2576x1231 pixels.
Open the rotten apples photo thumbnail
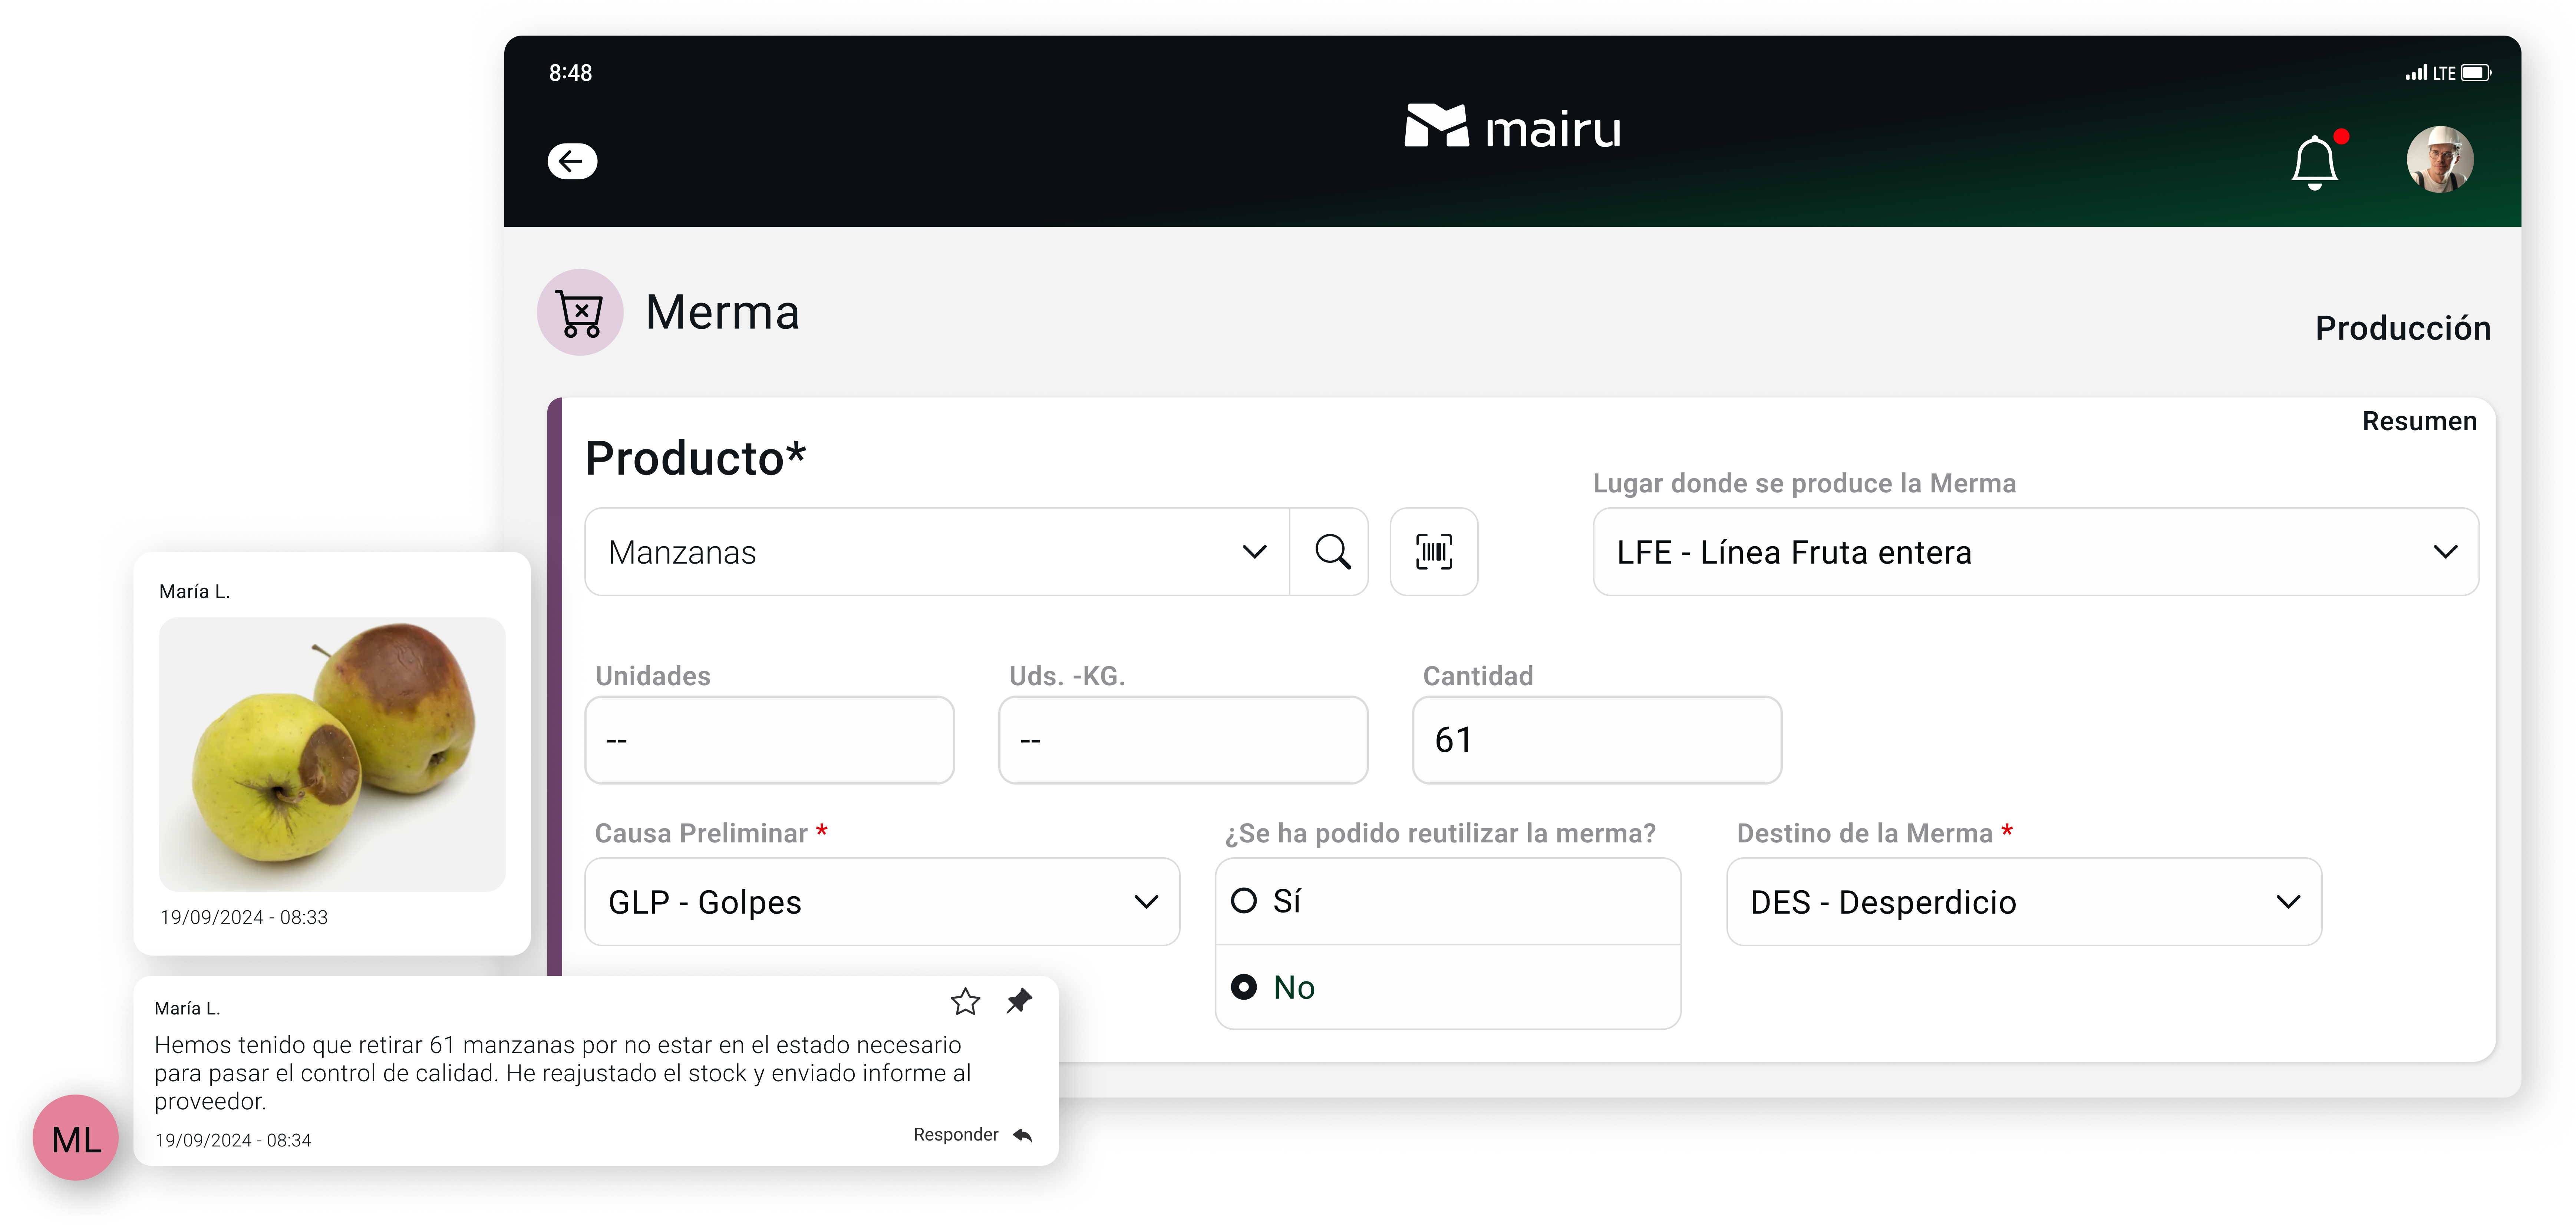(332, 754)
